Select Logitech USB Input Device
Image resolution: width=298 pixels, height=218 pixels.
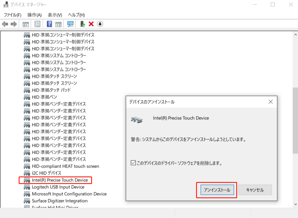click(58, 187)
